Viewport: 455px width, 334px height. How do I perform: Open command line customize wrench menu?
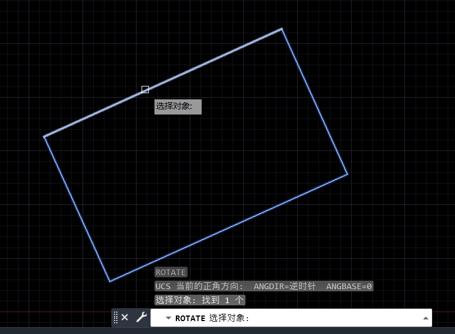pos(141,317)
